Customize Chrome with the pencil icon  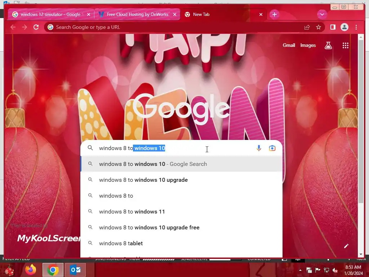point(346,246)
